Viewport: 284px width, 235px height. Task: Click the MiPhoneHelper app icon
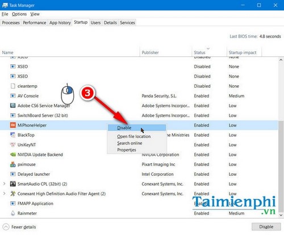tap(12, 125)
